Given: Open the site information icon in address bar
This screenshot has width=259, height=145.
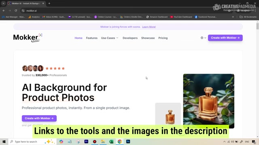Looking at the screenshot, I should [23, 11].
